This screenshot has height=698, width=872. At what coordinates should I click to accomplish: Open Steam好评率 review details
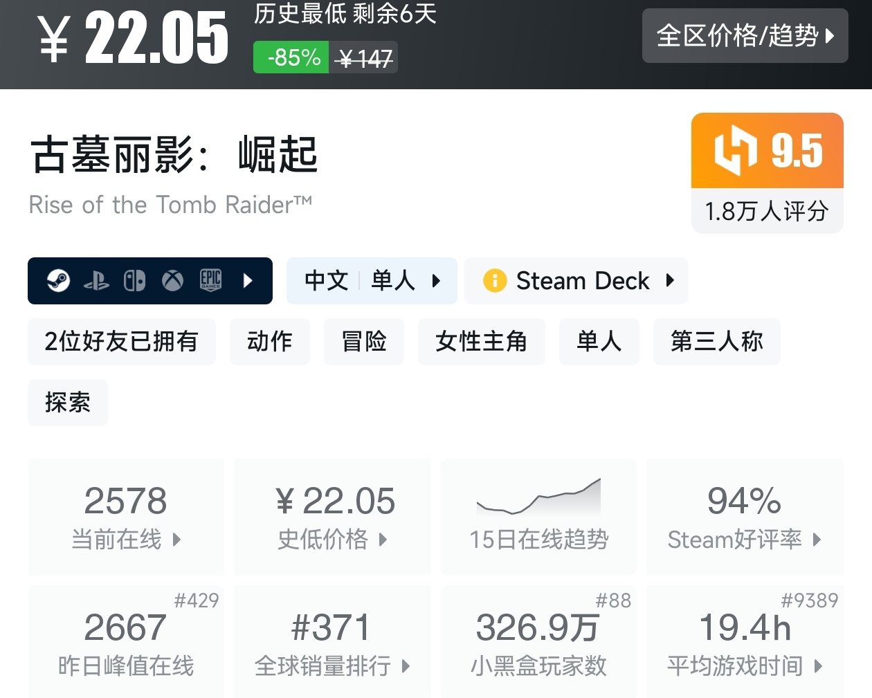tap(745, 517)
